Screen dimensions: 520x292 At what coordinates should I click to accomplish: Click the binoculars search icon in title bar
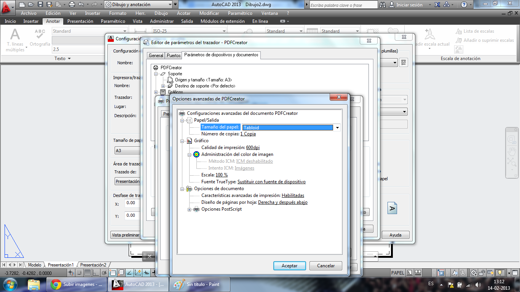[383, 5]
